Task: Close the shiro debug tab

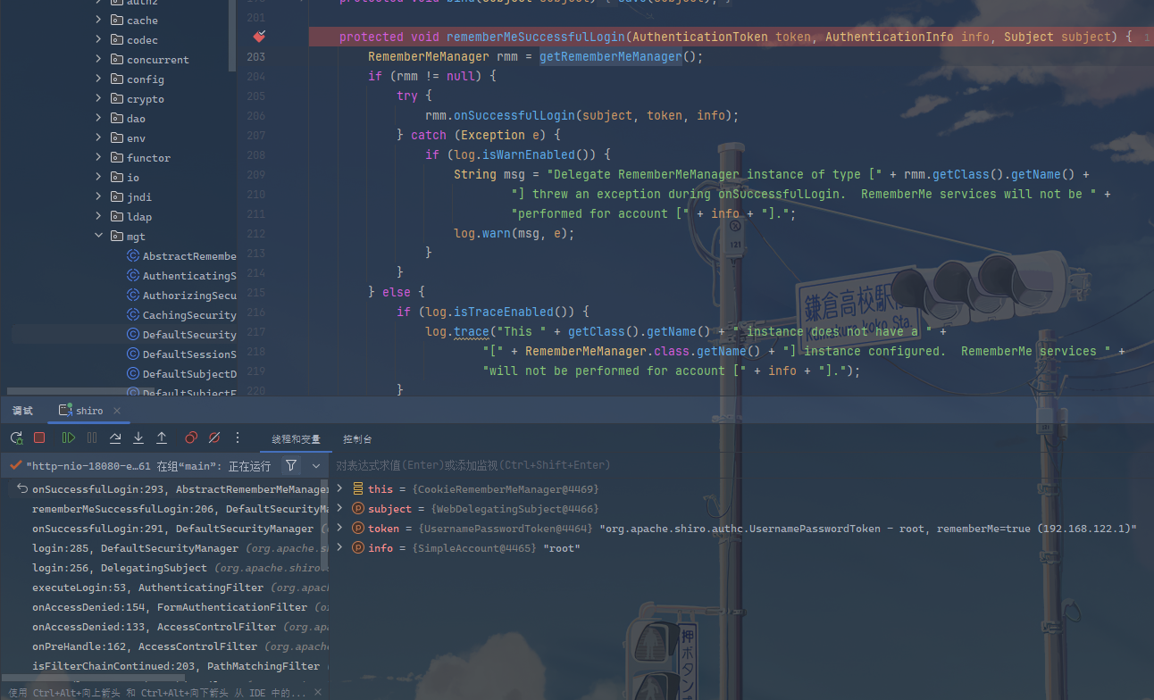Action: 118,411
